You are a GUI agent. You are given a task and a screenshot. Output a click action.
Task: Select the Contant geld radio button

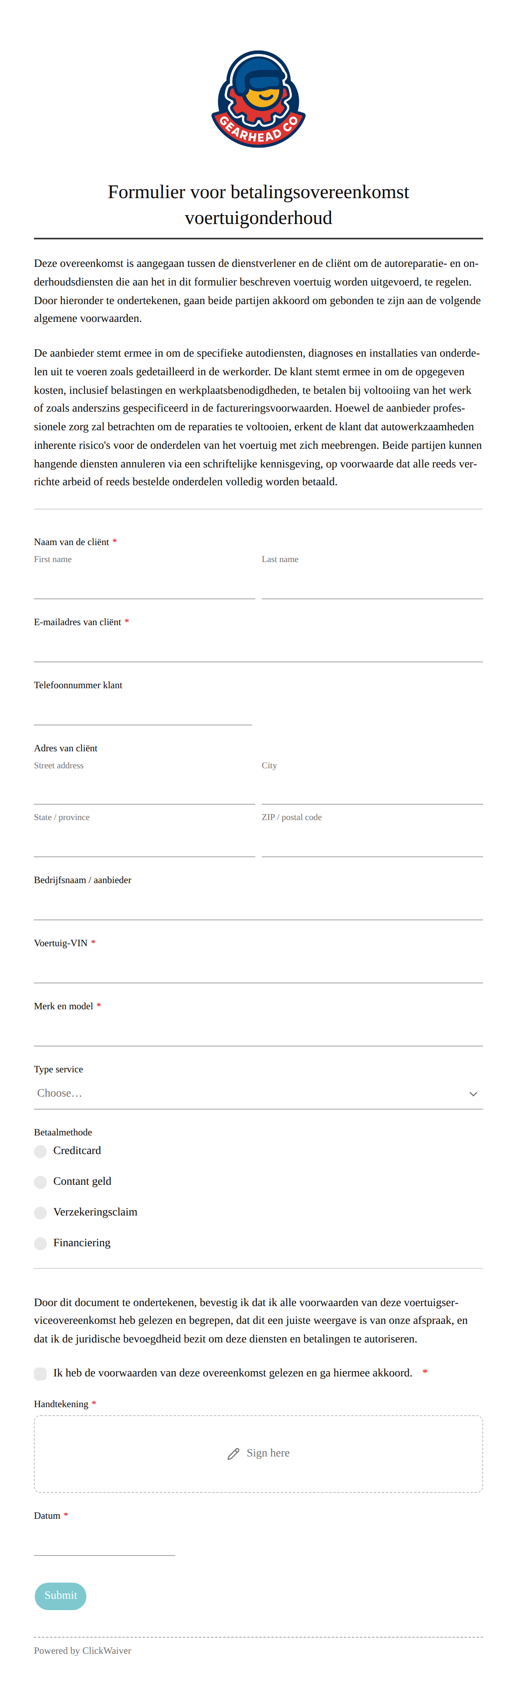click(x=41, y=1182)
